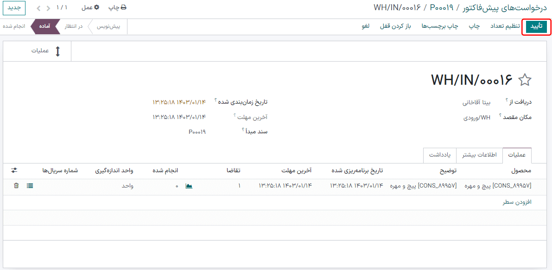The height and width of the screenshot is (270, 552).
Task: Open the عملیات smart button with arrows icon
Action: (38, 51)
